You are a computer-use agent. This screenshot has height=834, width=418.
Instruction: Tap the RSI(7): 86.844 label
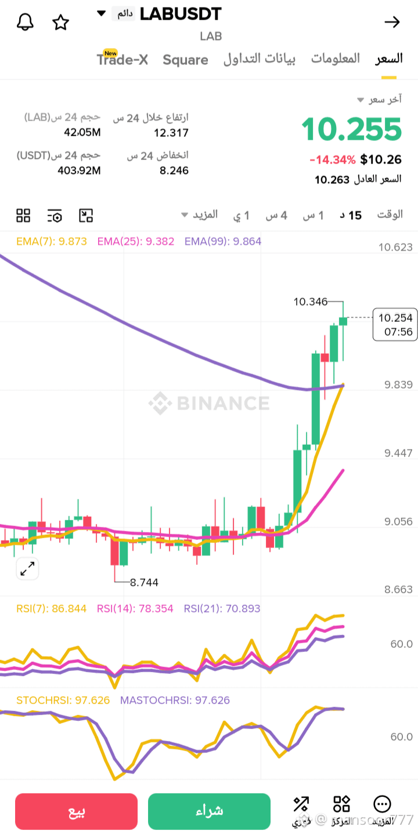pyautogui.click(x=51, y=608)
